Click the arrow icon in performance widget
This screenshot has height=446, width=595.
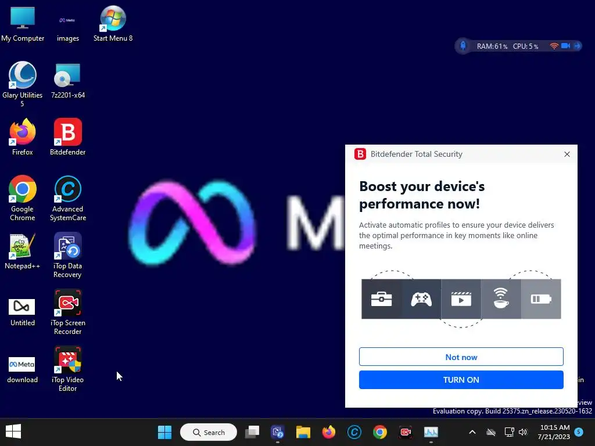click(577, 46)
